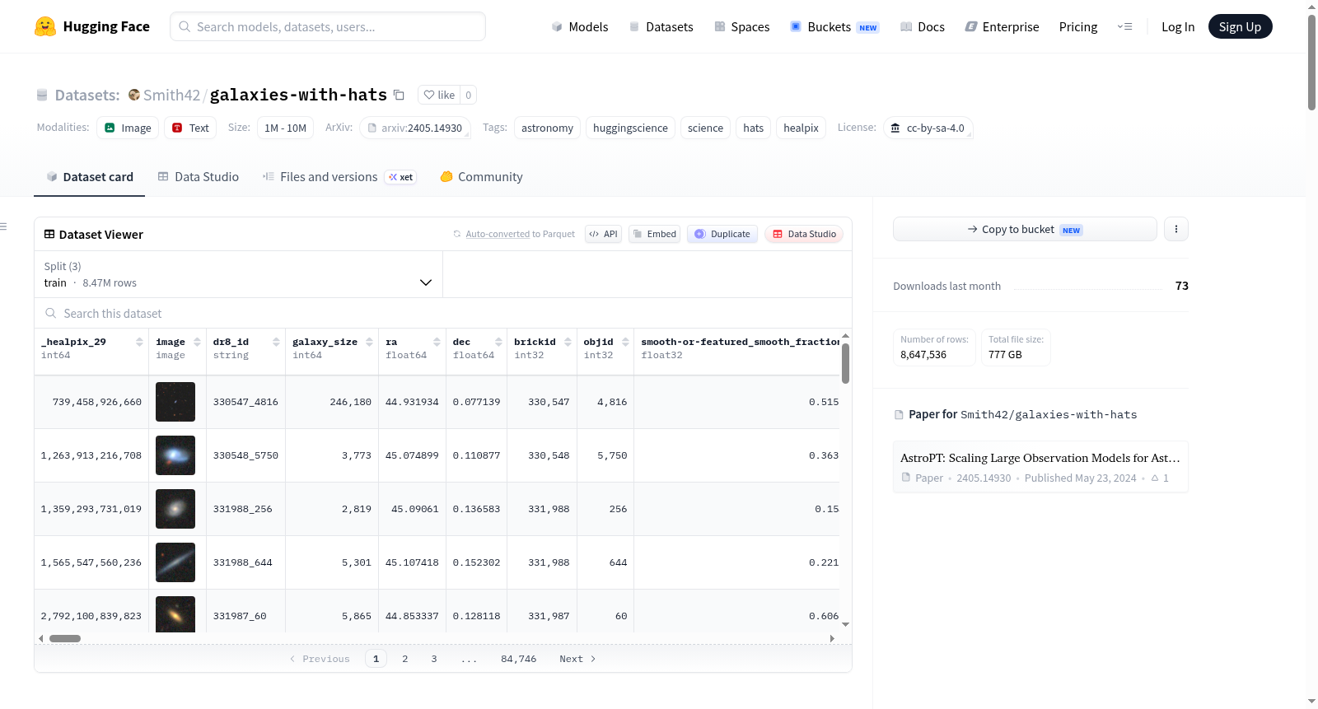Click the horizontal scrollbar right arrow
Screen dimensions: 1318x709
point(832,638)
